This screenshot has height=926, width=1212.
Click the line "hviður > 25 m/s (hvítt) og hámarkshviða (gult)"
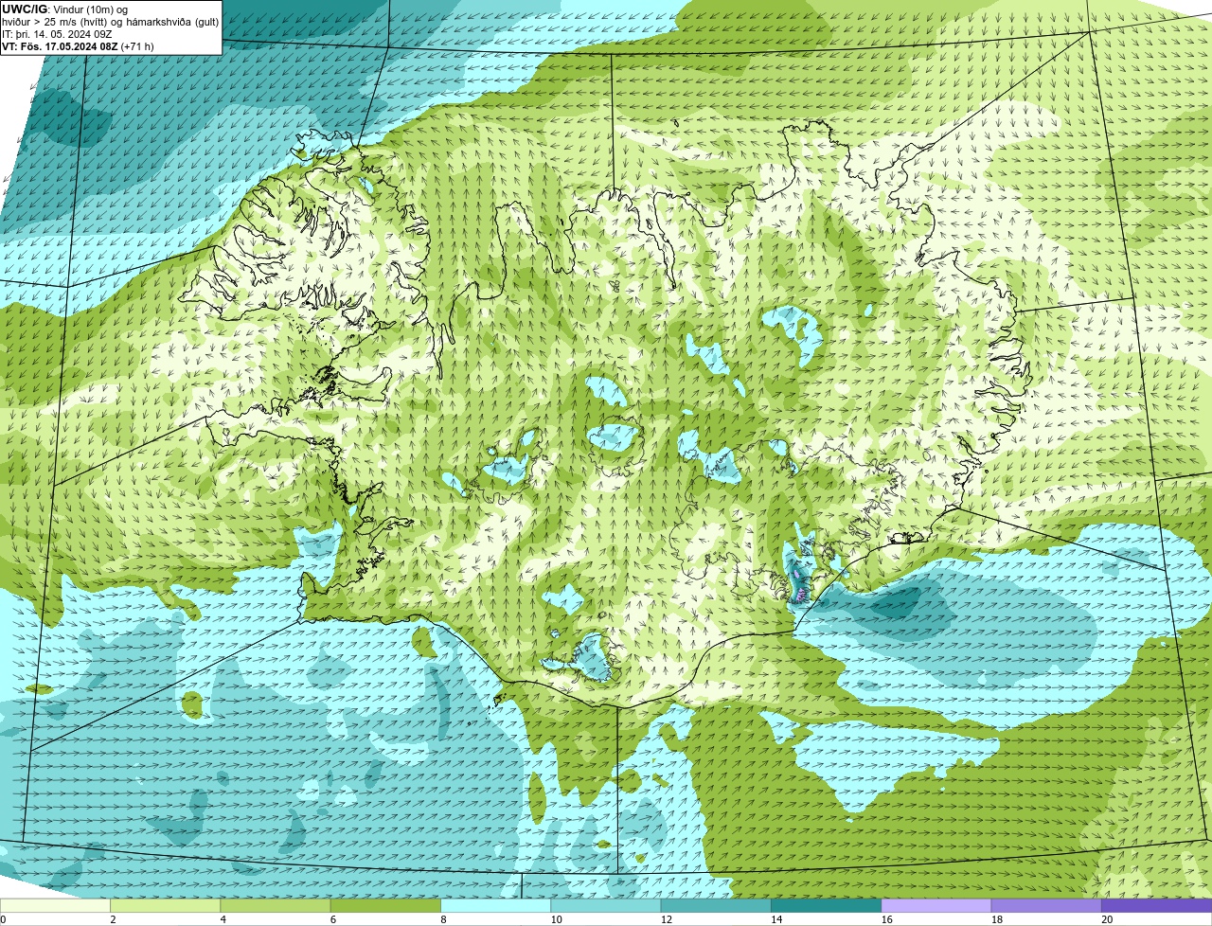coord(110,21)
